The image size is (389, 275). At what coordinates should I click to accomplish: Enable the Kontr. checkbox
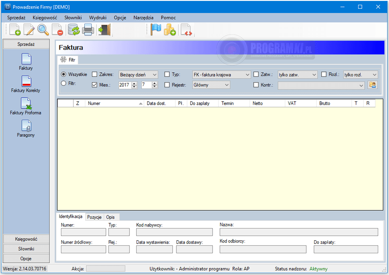(256, 85)
